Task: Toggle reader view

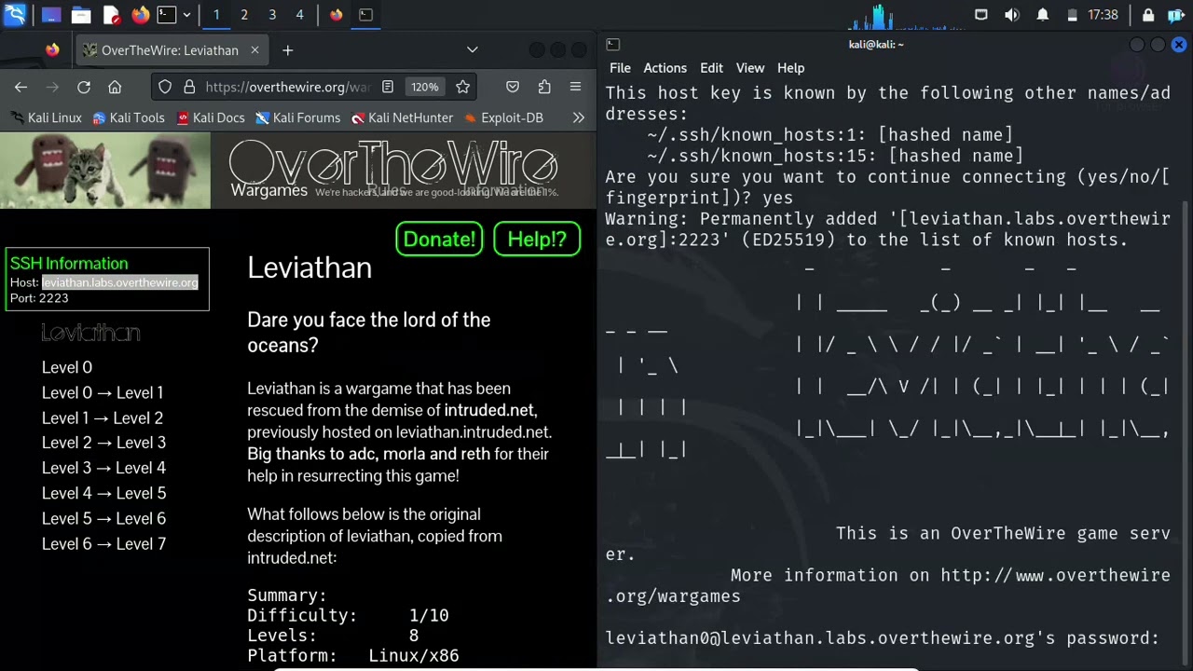Action: [388, 87]
